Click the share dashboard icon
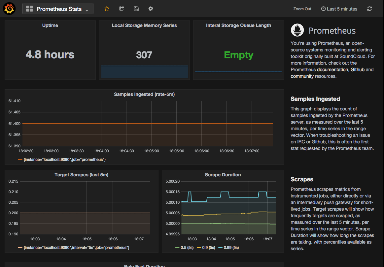This screenshot has height=267, width=384. tap(122, 9)
